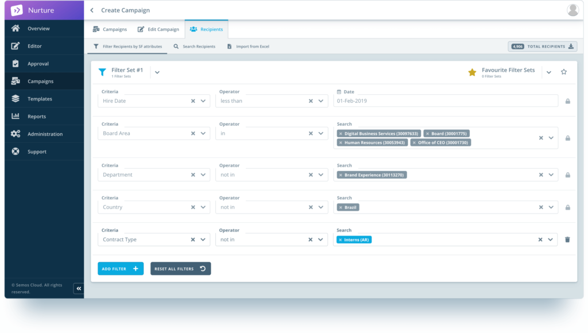Open the Search Recipients sub-tab
The height and width of the screenshot is (333, 588).
coord(194,47)
